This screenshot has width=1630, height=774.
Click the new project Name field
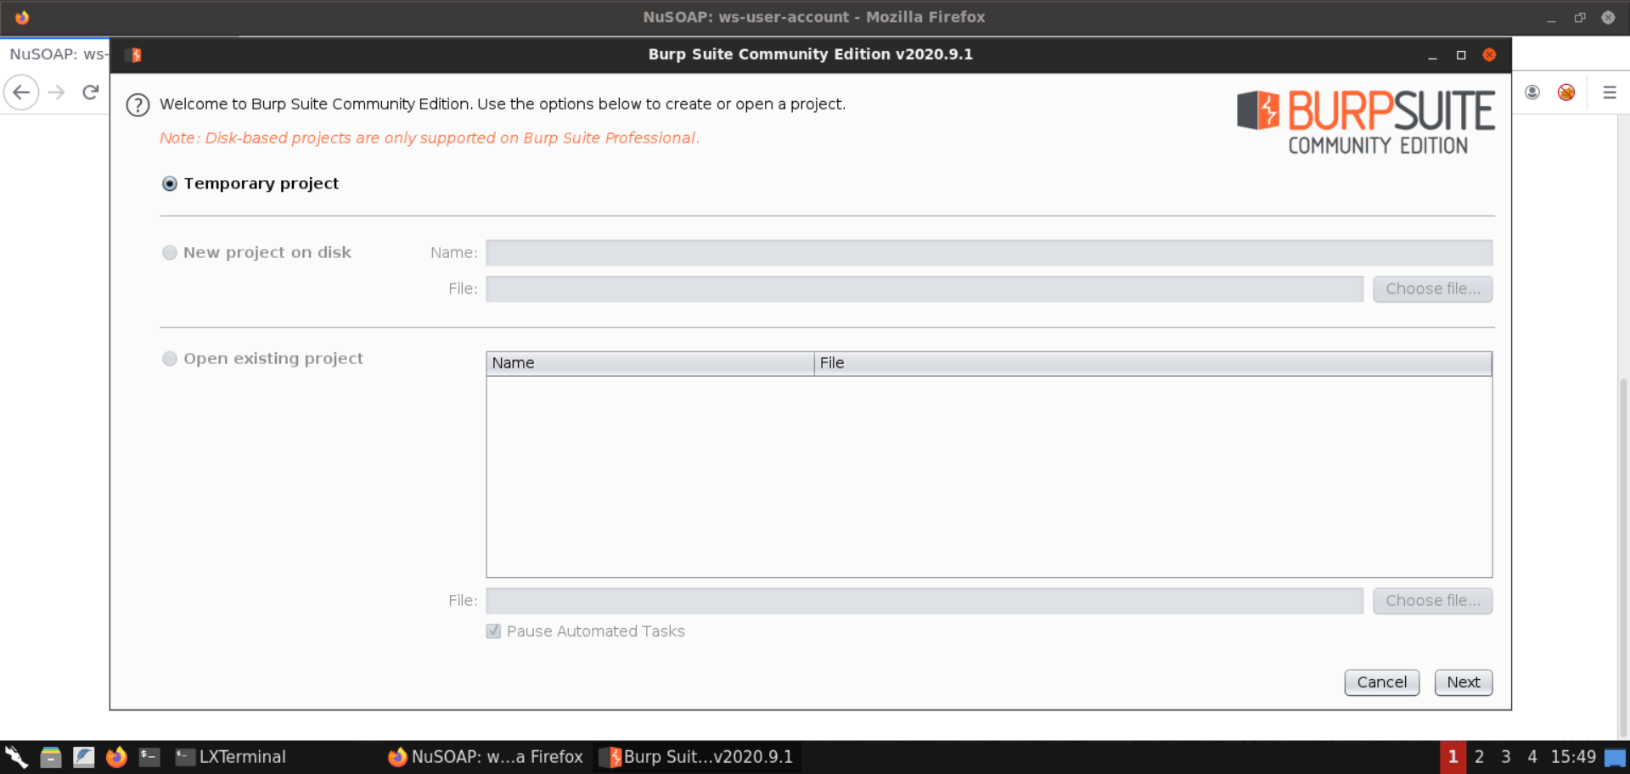(988, 253)
